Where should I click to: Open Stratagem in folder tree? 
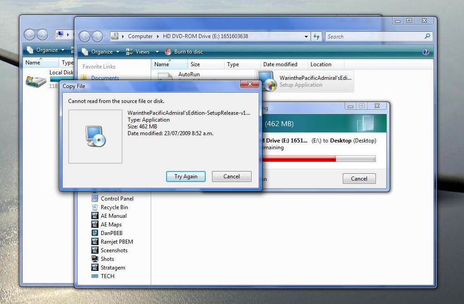tap(113, 268)
